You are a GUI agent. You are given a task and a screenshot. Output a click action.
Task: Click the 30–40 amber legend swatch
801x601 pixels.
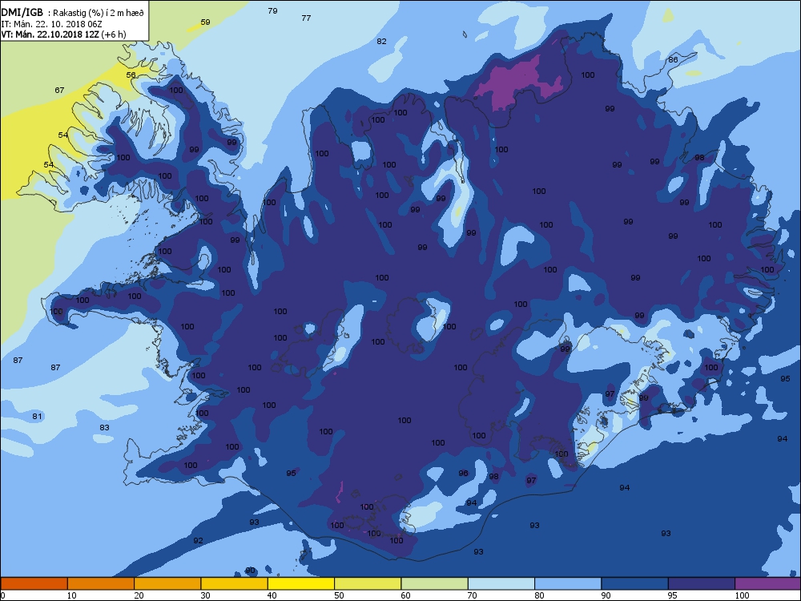click(235, 583)
